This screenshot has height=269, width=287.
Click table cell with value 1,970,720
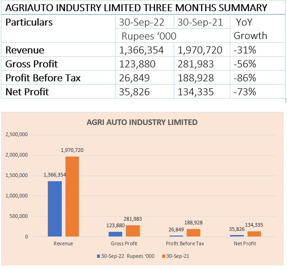click(x=202, y=50)
